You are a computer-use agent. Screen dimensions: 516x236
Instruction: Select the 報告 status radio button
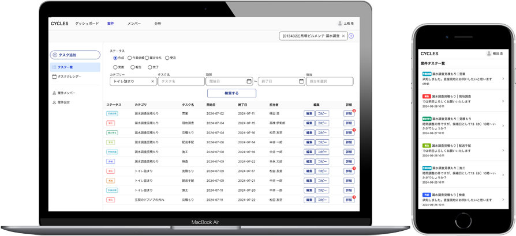(x=133, y=67)
